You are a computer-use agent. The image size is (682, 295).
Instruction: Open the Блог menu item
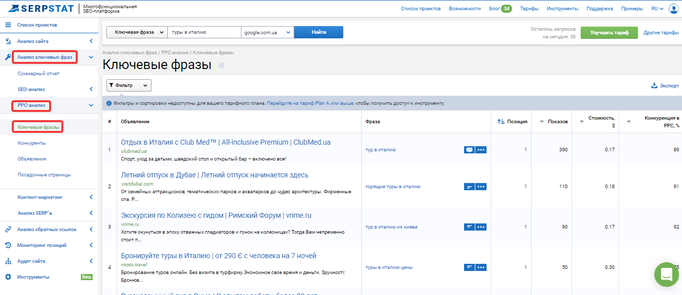500,9
